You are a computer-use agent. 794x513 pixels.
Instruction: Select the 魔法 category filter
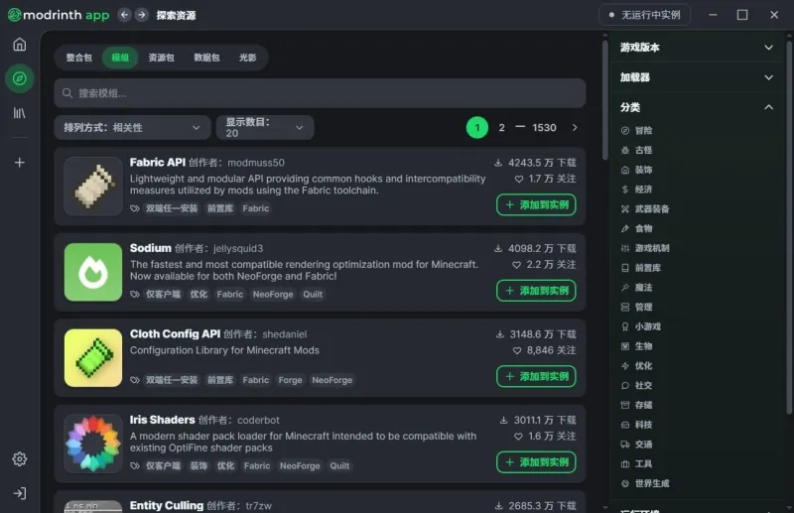click(x=637, y=288)
